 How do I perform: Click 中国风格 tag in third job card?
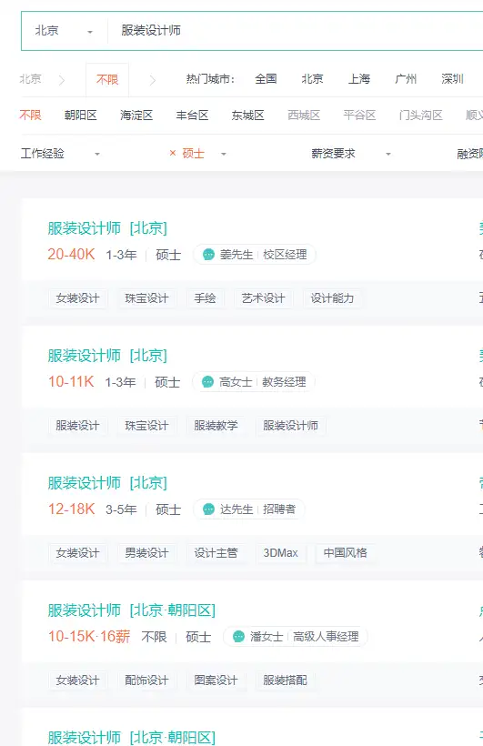pyautogui.click(x=345, y=553)
